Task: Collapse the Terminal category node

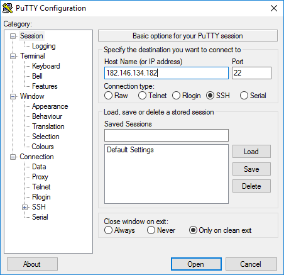Action: point(13,57)
